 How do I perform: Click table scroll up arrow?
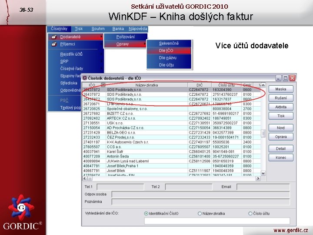tap(263, 85)
